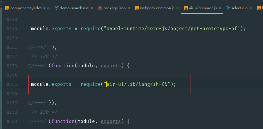Close the demo-search.vue tab
The height and width of the screenshot is (129, 263).
(x=92, y=8)
